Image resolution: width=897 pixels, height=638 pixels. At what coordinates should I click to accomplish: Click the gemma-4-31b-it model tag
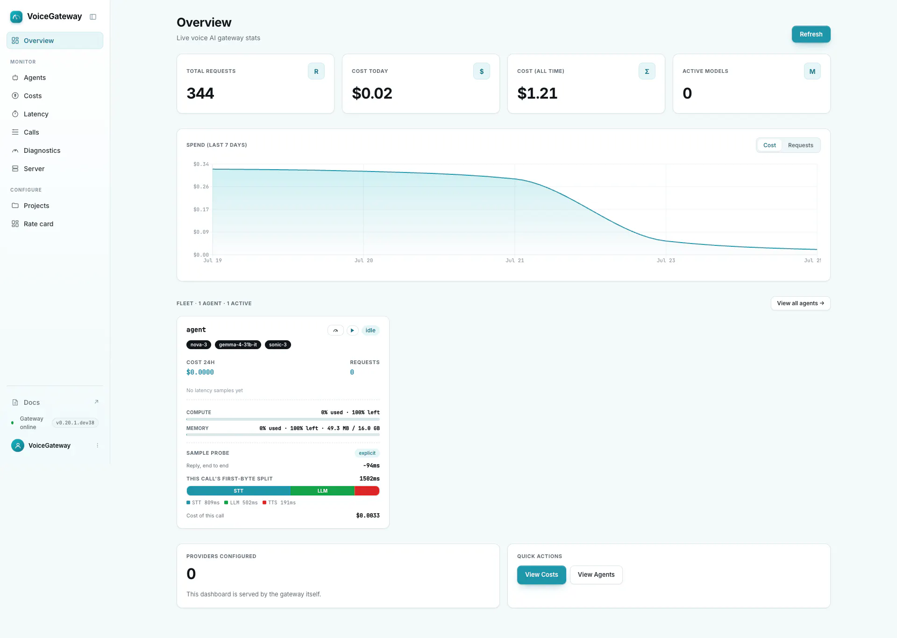coord(238,345)
